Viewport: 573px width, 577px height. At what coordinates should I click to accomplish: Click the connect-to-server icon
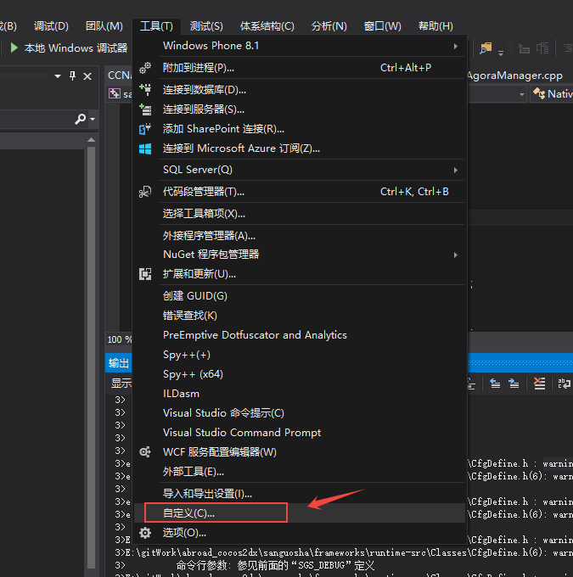(x=145, y=109)
